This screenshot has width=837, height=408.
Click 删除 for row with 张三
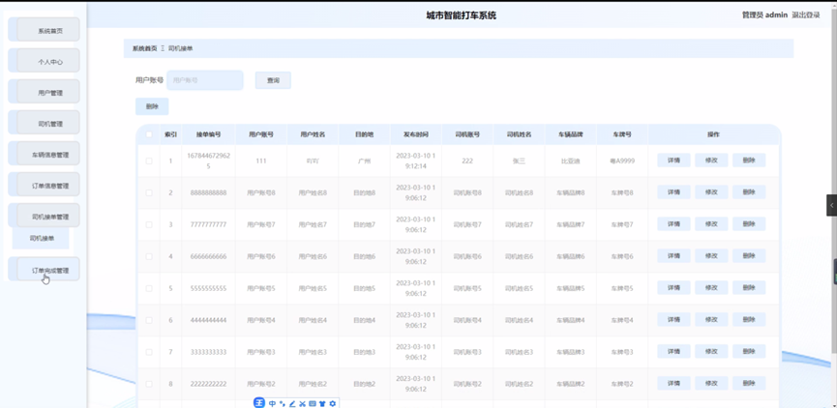click(749, 160)
